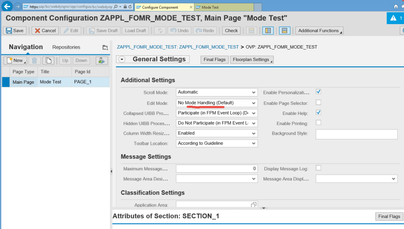Open the Additional Functions menu
Image resolution: width=404 pixels, height=229 pixels.
(319, 30)
